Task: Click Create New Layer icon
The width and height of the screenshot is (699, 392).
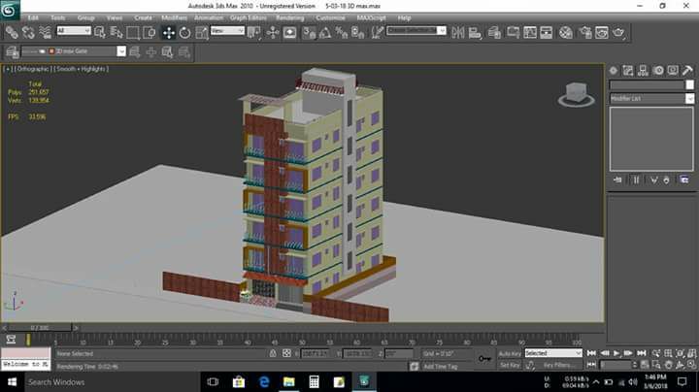Action: point(135,52)
